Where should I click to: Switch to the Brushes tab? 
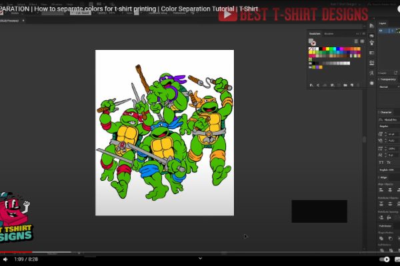[x=329, y=33]
